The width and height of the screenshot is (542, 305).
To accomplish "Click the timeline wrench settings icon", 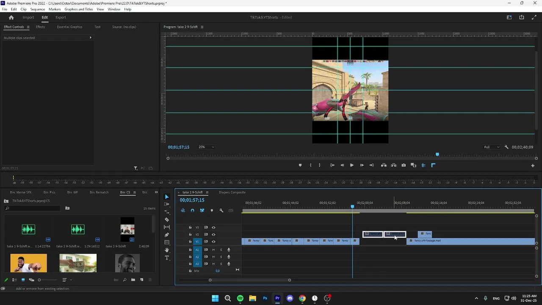I will coord(221,211).
